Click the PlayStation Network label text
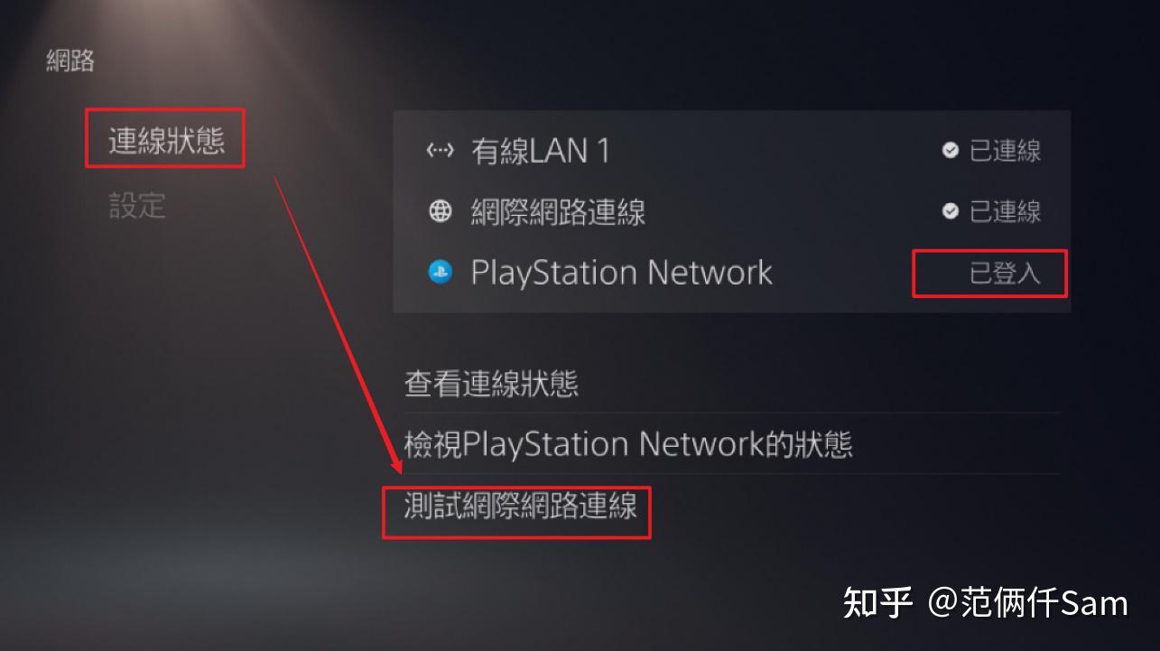 coord(621,272)
